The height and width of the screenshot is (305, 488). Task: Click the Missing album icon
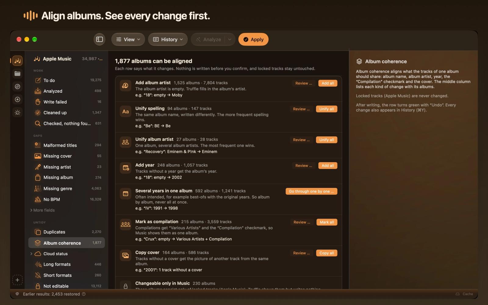pos(38,178)
